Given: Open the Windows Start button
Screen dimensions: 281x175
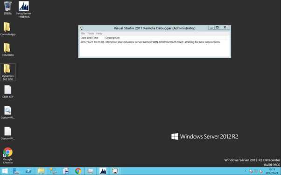Looking at the screenshot, I should pos(5,171).
